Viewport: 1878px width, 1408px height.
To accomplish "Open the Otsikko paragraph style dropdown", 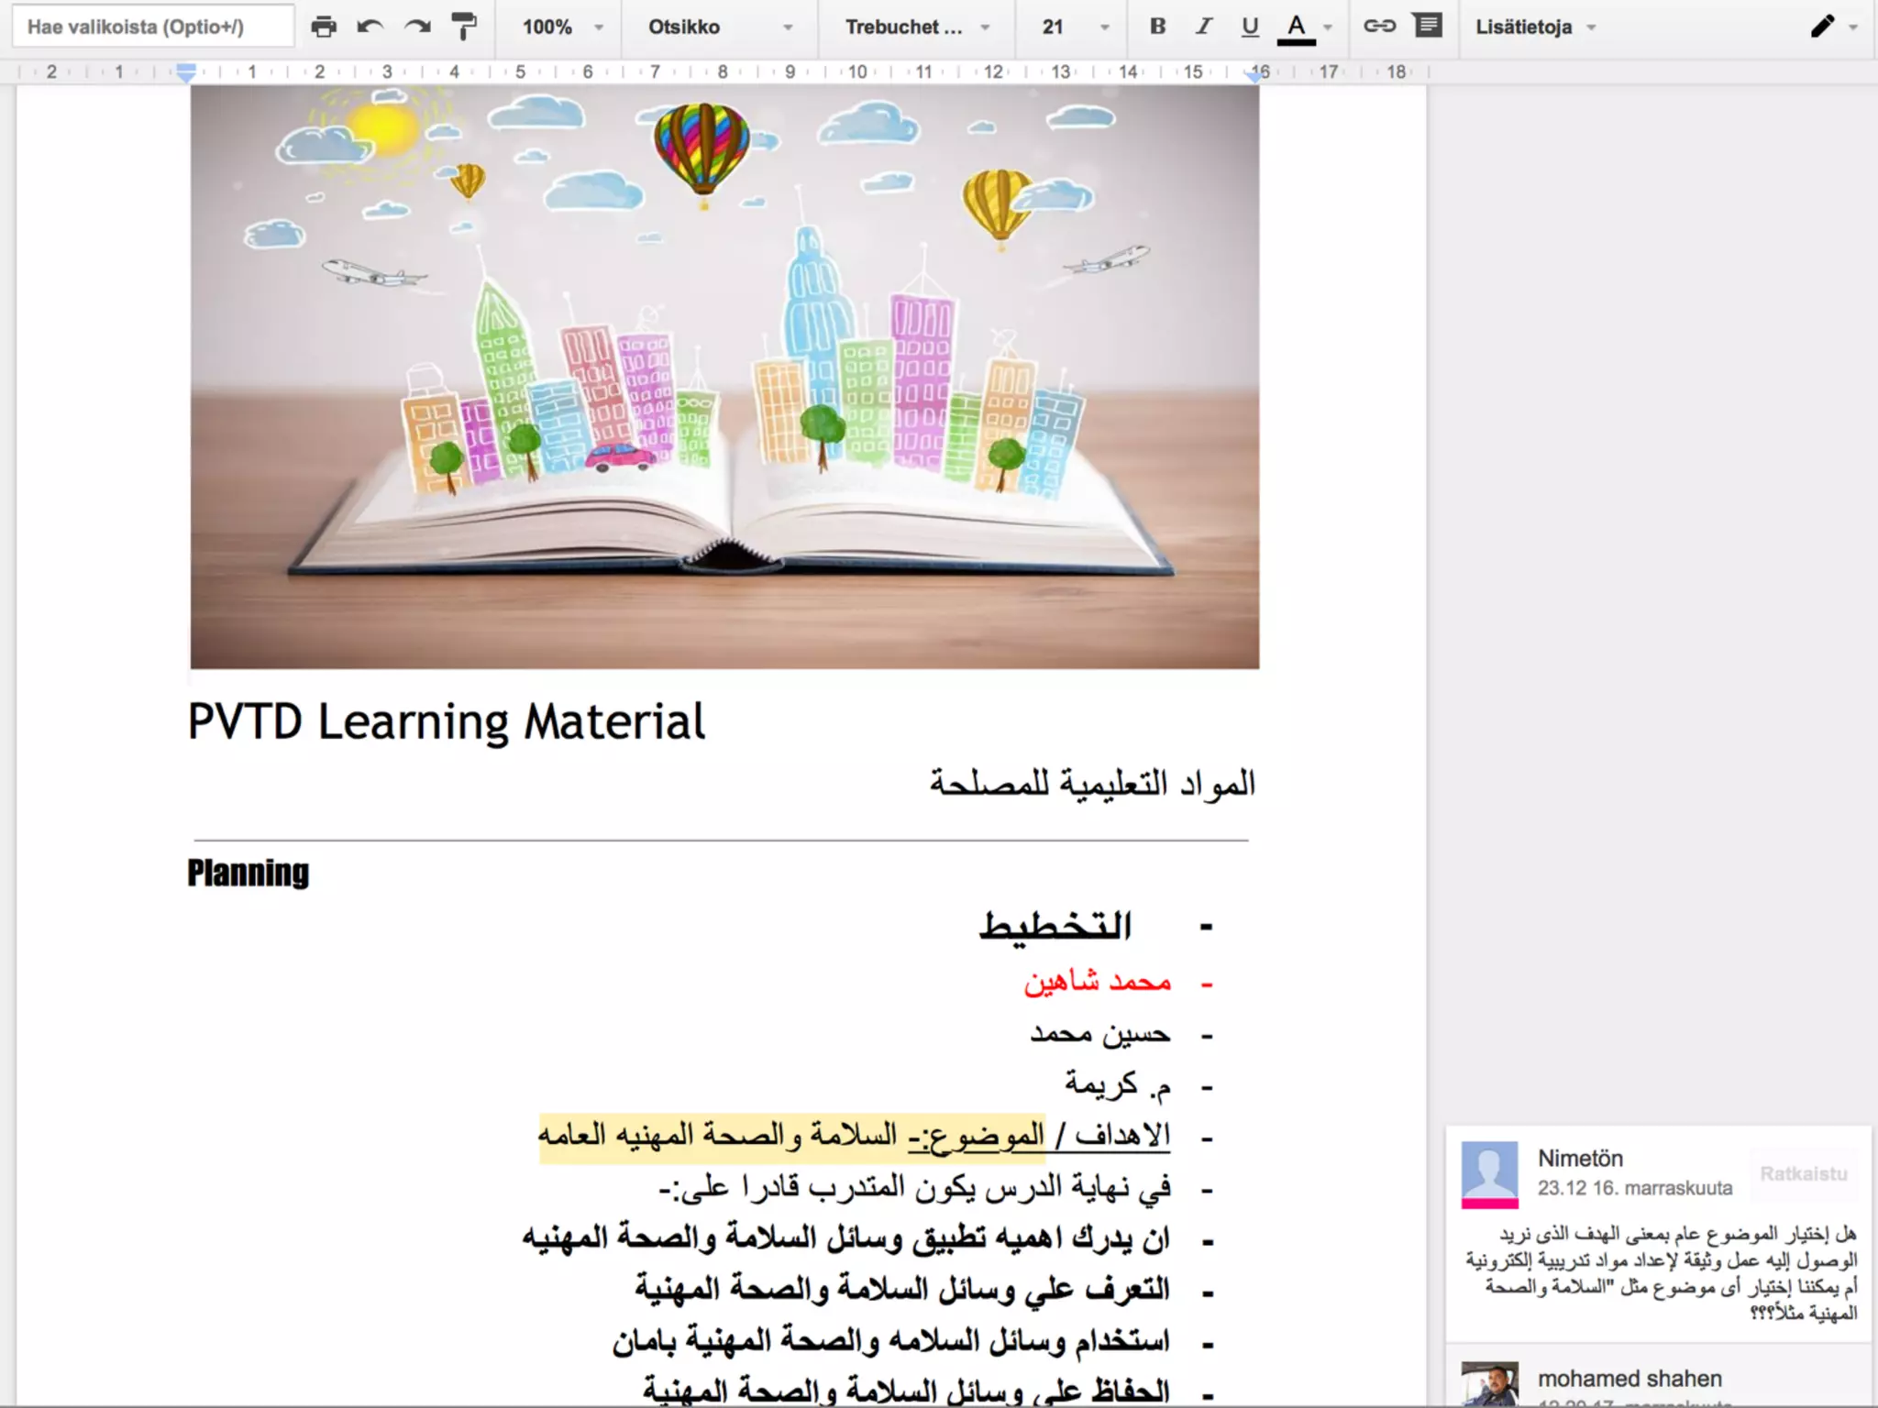I will pos(719,27).
